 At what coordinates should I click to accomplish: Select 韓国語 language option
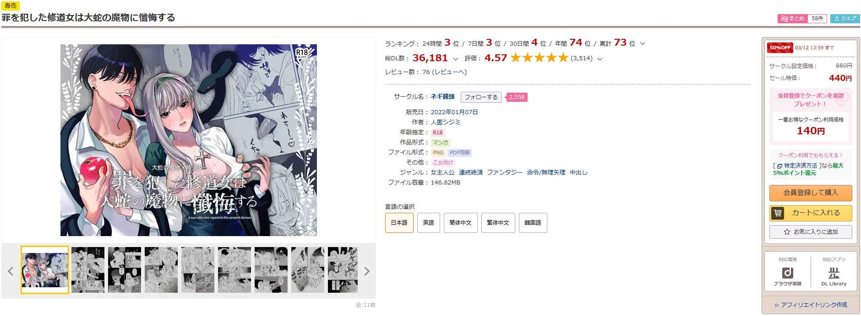533,223
